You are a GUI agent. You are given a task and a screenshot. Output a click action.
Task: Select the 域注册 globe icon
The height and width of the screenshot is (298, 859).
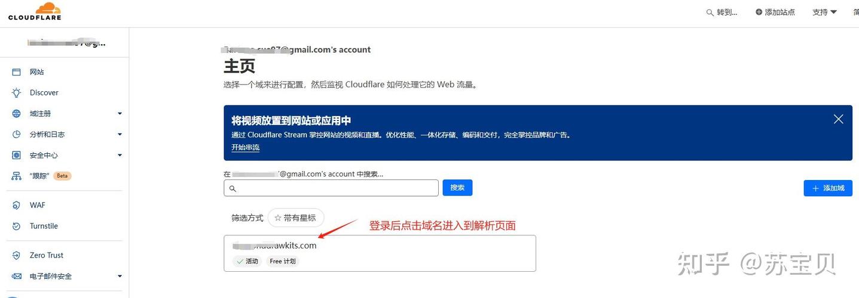pos(17,114)
